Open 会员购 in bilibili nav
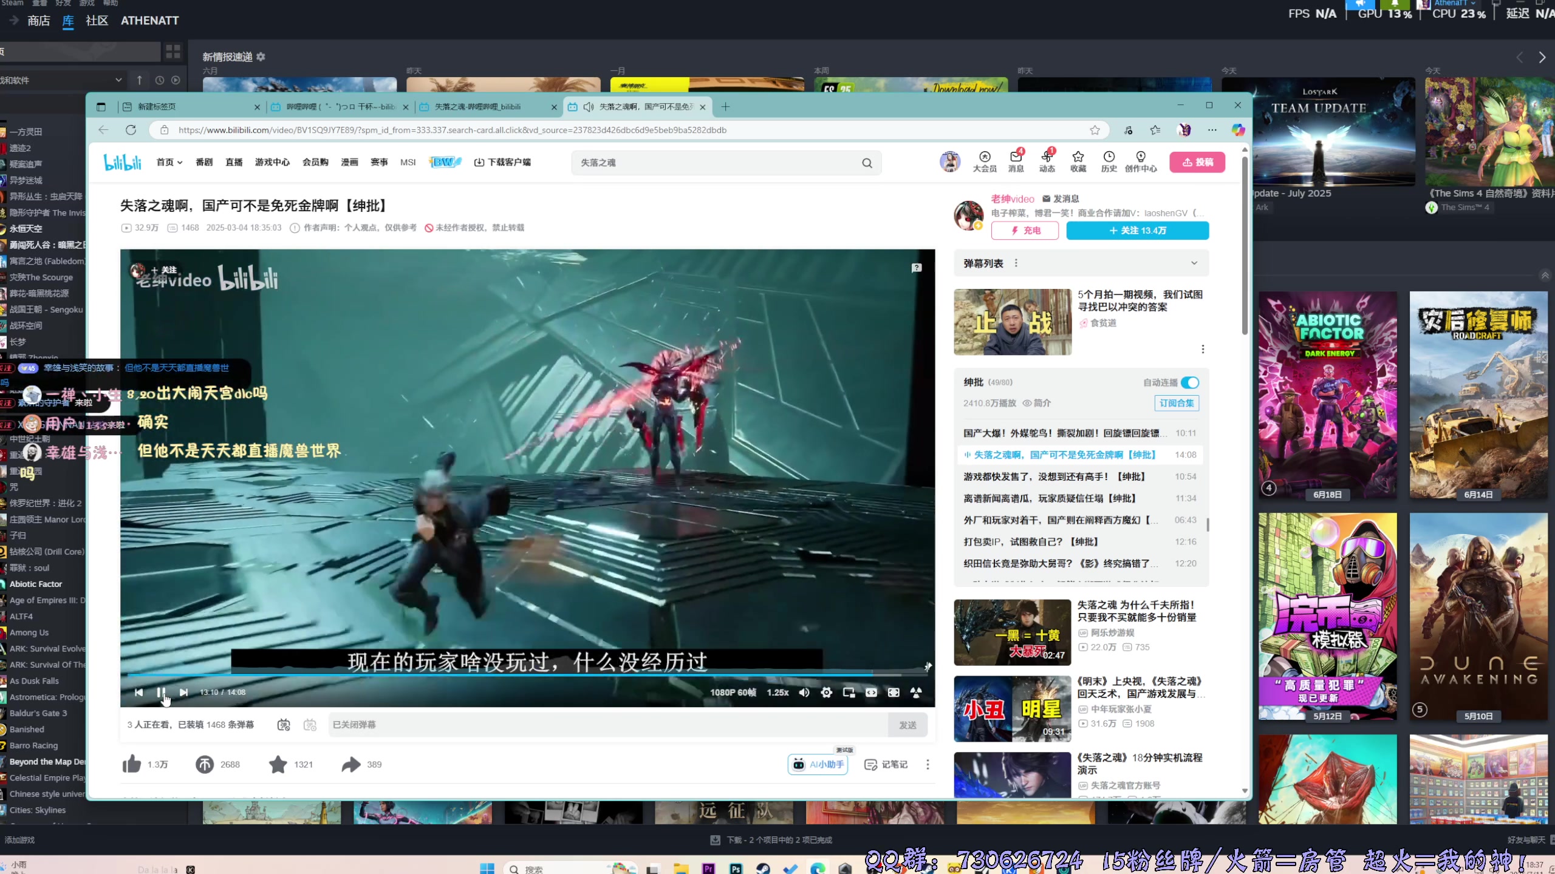This screenshot has height=874, width=1555. click(315, 162)
